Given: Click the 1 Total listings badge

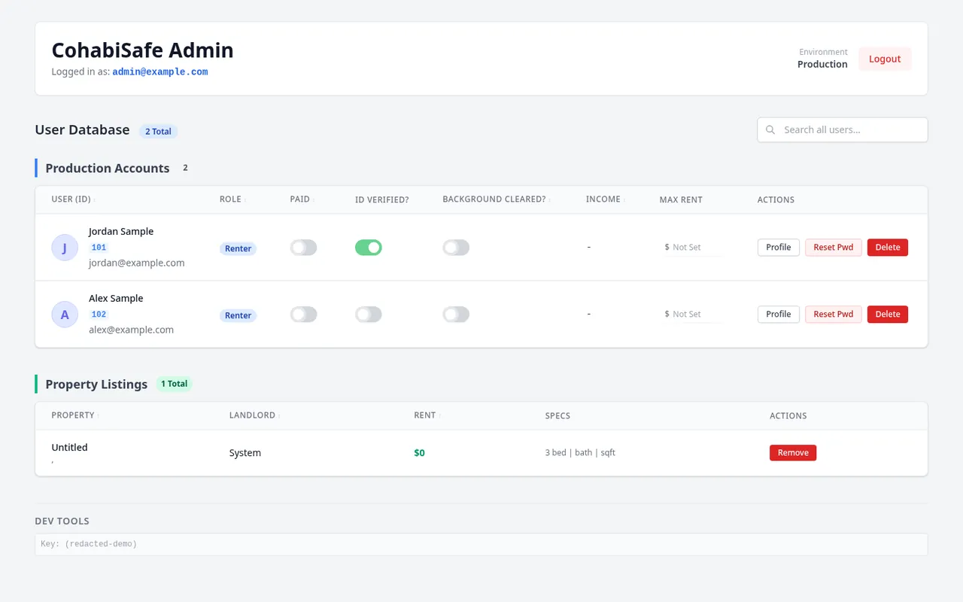Looking at the screenshot, I should (174, 384).
